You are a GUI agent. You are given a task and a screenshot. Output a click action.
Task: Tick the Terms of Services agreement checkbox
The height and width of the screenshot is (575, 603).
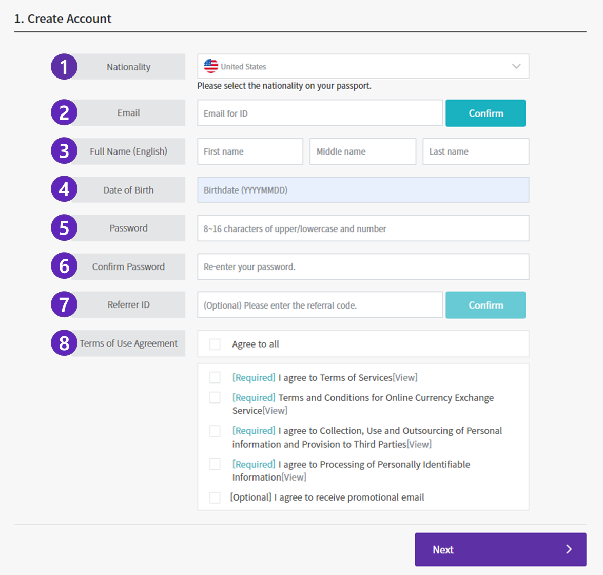click(x=215, y=377)
